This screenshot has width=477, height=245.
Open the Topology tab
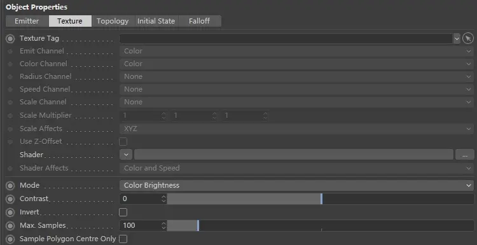pos(113,21)
